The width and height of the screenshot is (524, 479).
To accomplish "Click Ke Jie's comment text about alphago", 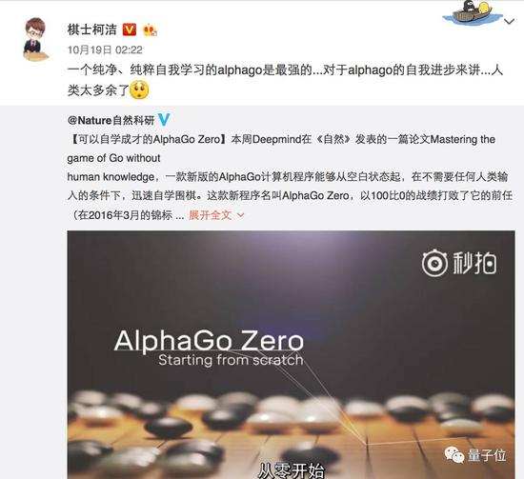I will tap(285, 80).
